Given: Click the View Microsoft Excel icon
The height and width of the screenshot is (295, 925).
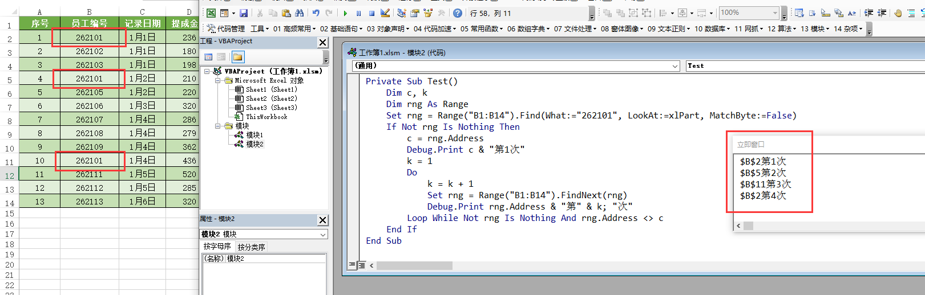Looking at the screenshot, I should point(211,13).
